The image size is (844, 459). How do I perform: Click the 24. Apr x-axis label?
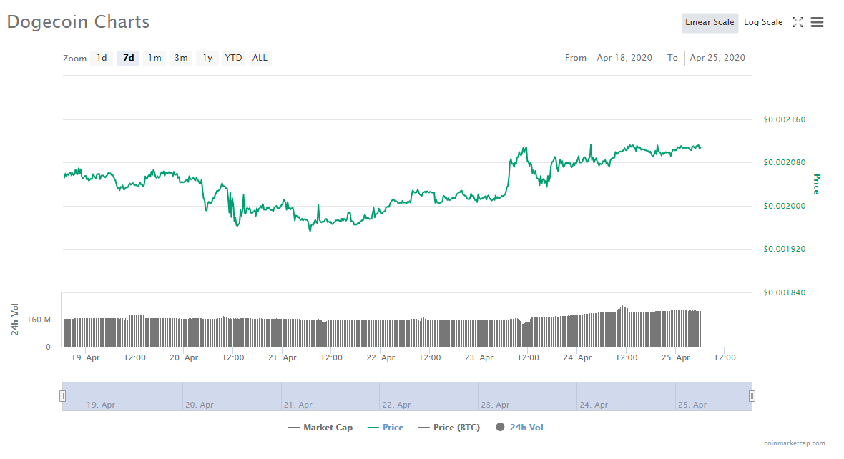tap(577, 358)
